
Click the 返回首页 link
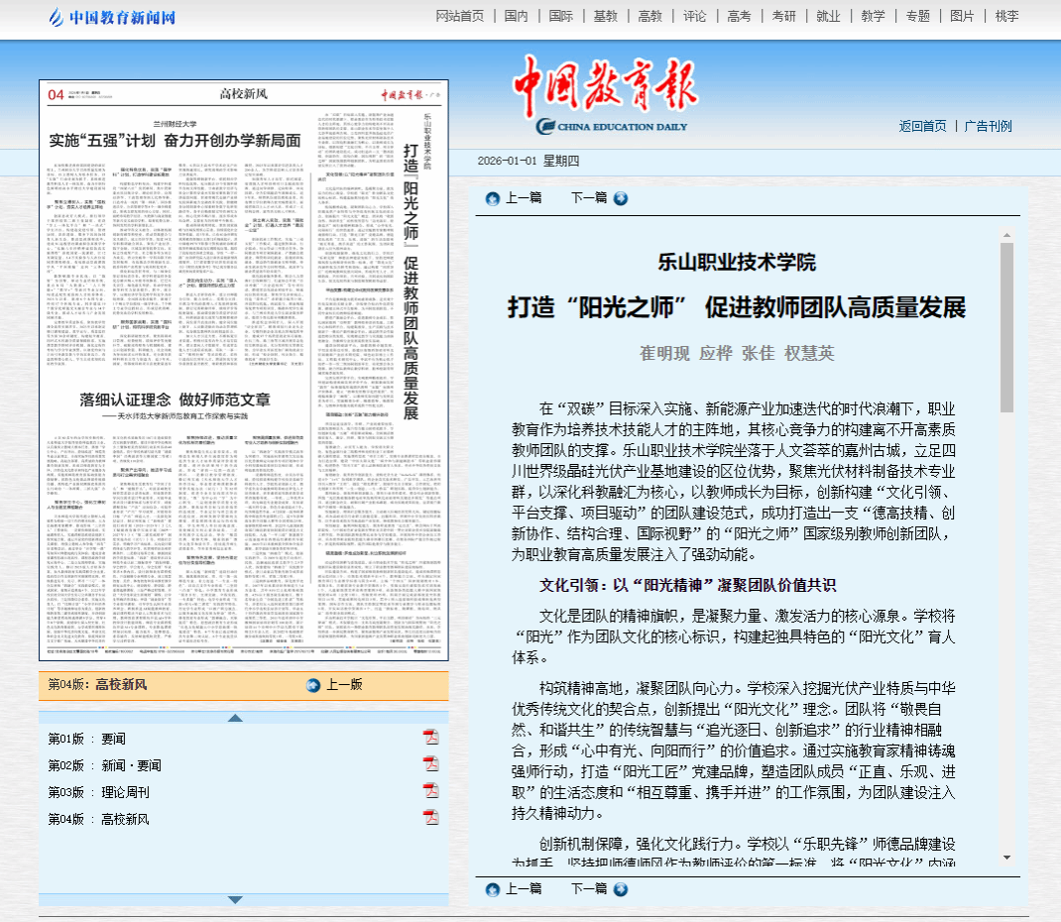[x=922, y=126]
